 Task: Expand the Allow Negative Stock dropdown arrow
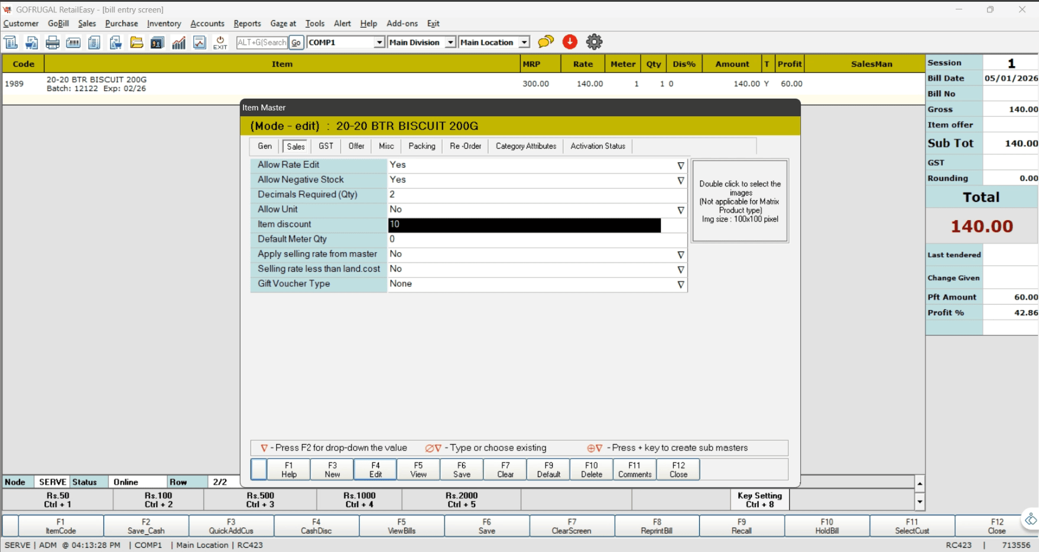click(x=681, y=180)
